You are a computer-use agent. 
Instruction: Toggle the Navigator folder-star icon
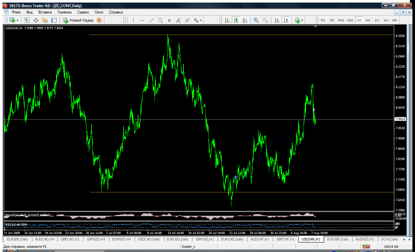45,20
